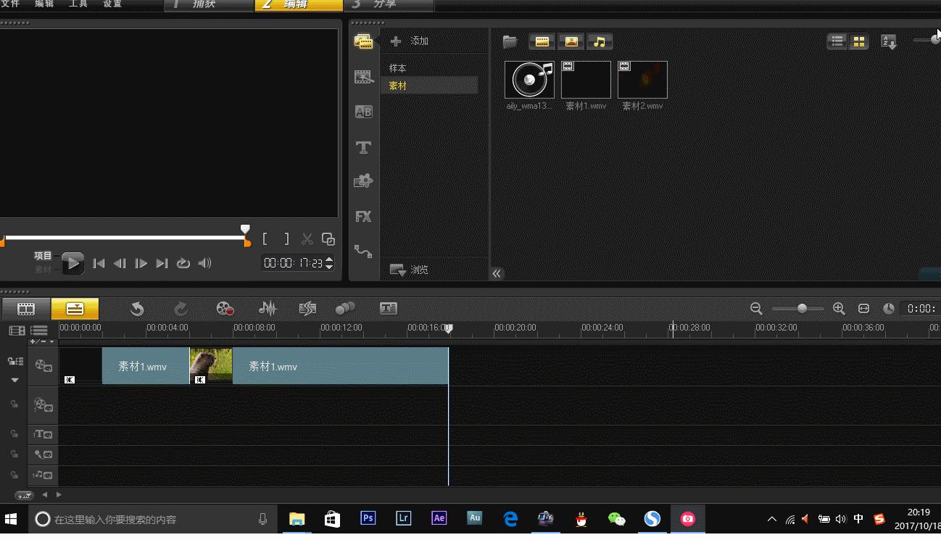Open the library sort options dropdown
This screenshot has width=941, height=540.
pyautogui.click(x=889, y=42)
